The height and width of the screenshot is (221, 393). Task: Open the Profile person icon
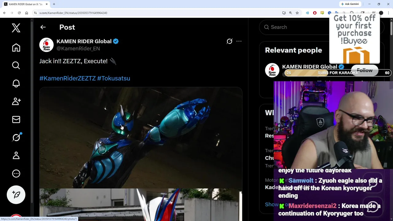pyautogui.click(x=16, y=156)
